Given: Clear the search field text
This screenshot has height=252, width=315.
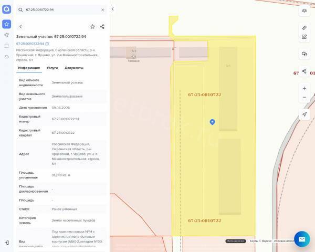Looking at the screenshot, I should point(102,9).
